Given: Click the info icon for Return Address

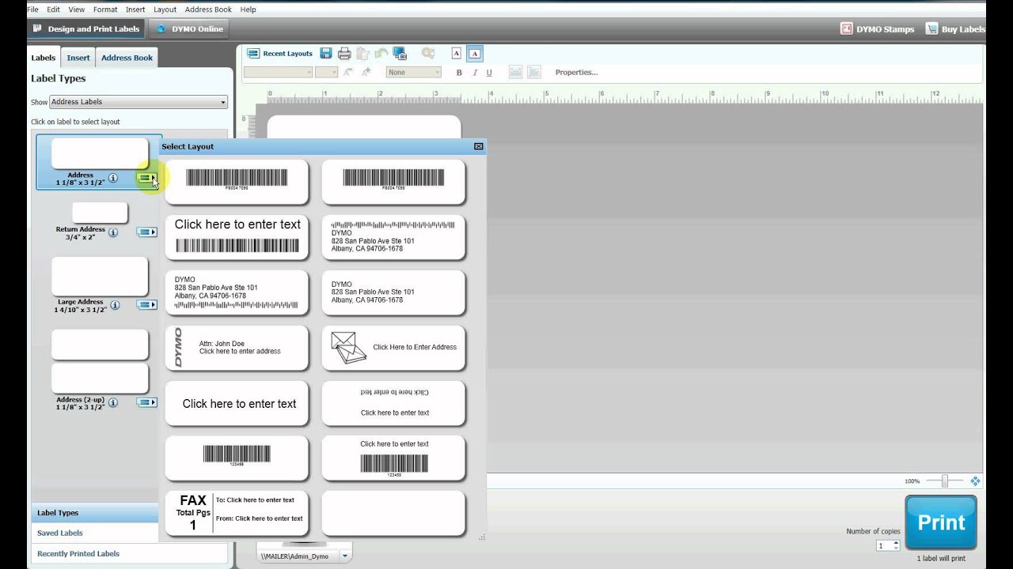Looking at the screenshot, I should pyautogui.click(x=113, y=232).
